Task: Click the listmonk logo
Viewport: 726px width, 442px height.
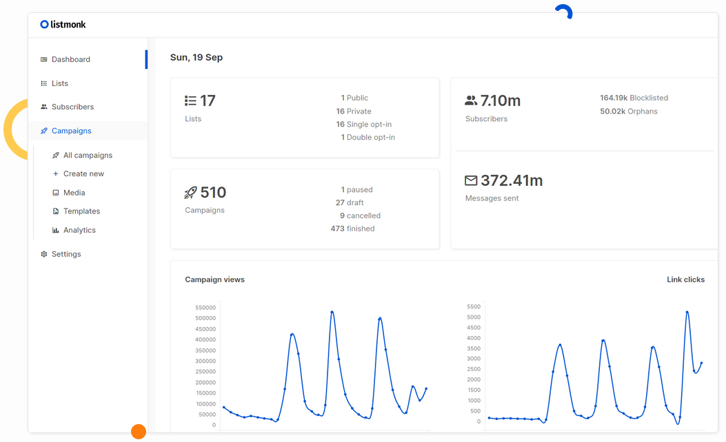Action: [63, 24]
